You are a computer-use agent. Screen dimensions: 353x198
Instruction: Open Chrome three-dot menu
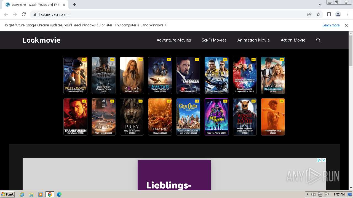(x=347, y=14)
